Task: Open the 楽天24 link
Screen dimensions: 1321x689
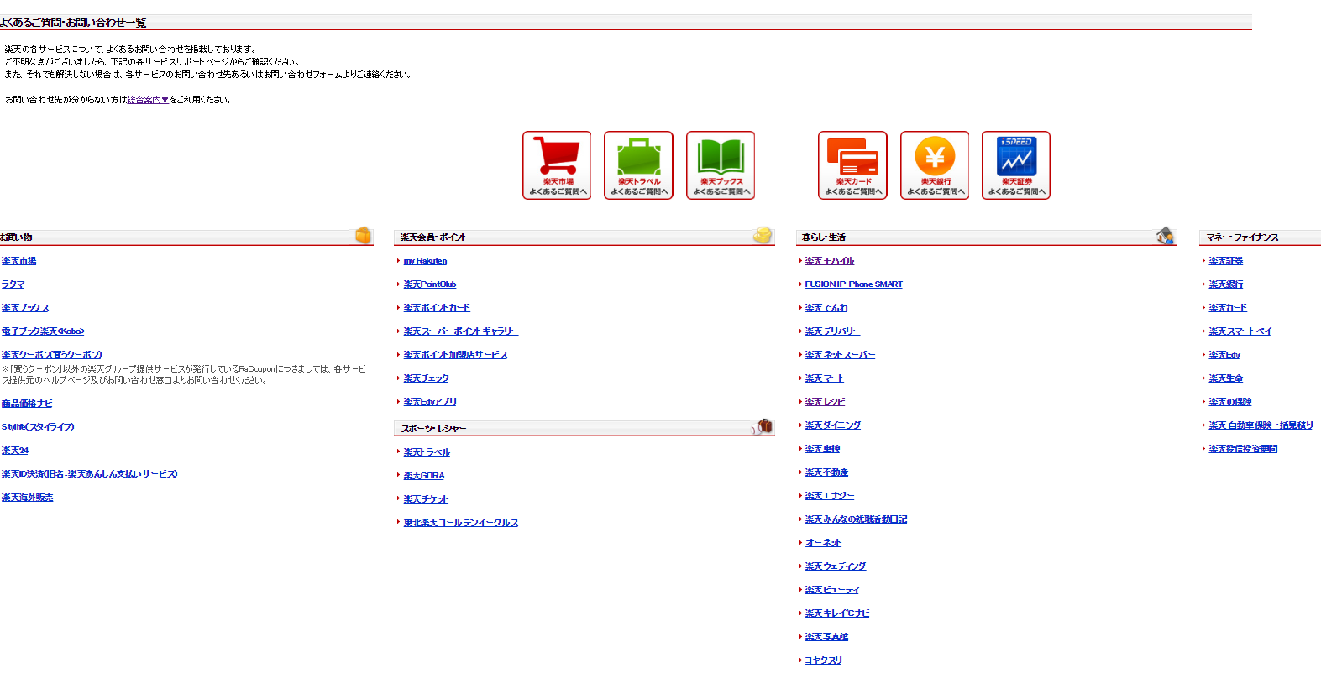Action: [x=15, y=451]
